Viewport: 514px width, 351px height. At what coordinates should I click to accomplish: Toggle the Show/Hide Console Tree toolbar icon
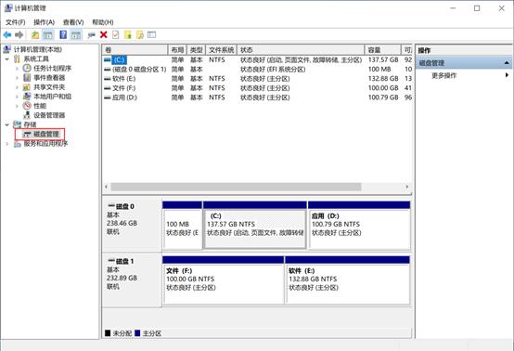tap(48, 34)
